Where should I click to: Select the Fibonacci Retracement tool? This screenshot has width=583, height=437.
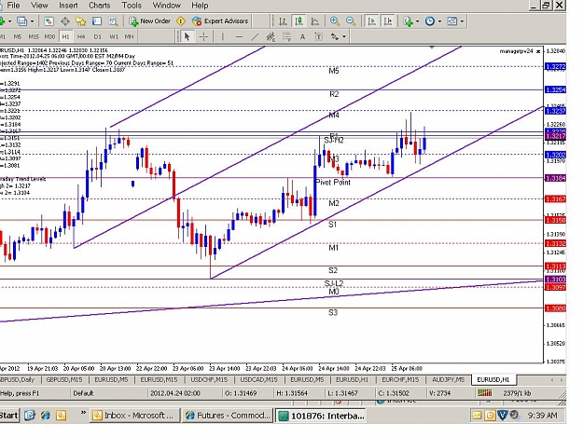[x=286, y=36]
